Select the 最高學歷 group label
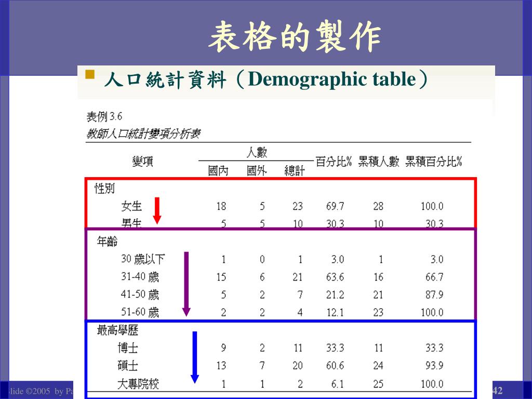This screenshot has height=399, width=532. pos(117,330)
